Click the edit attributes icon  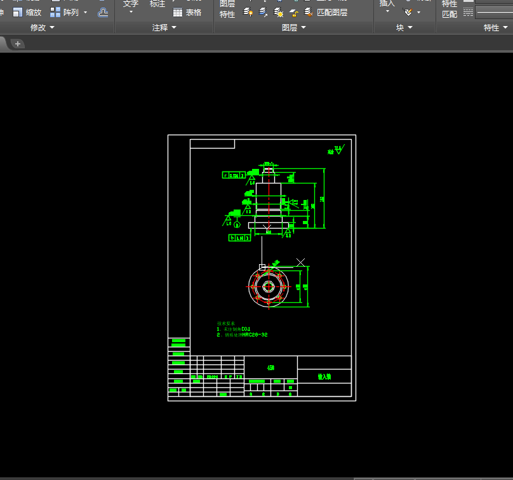click(408, 13)
